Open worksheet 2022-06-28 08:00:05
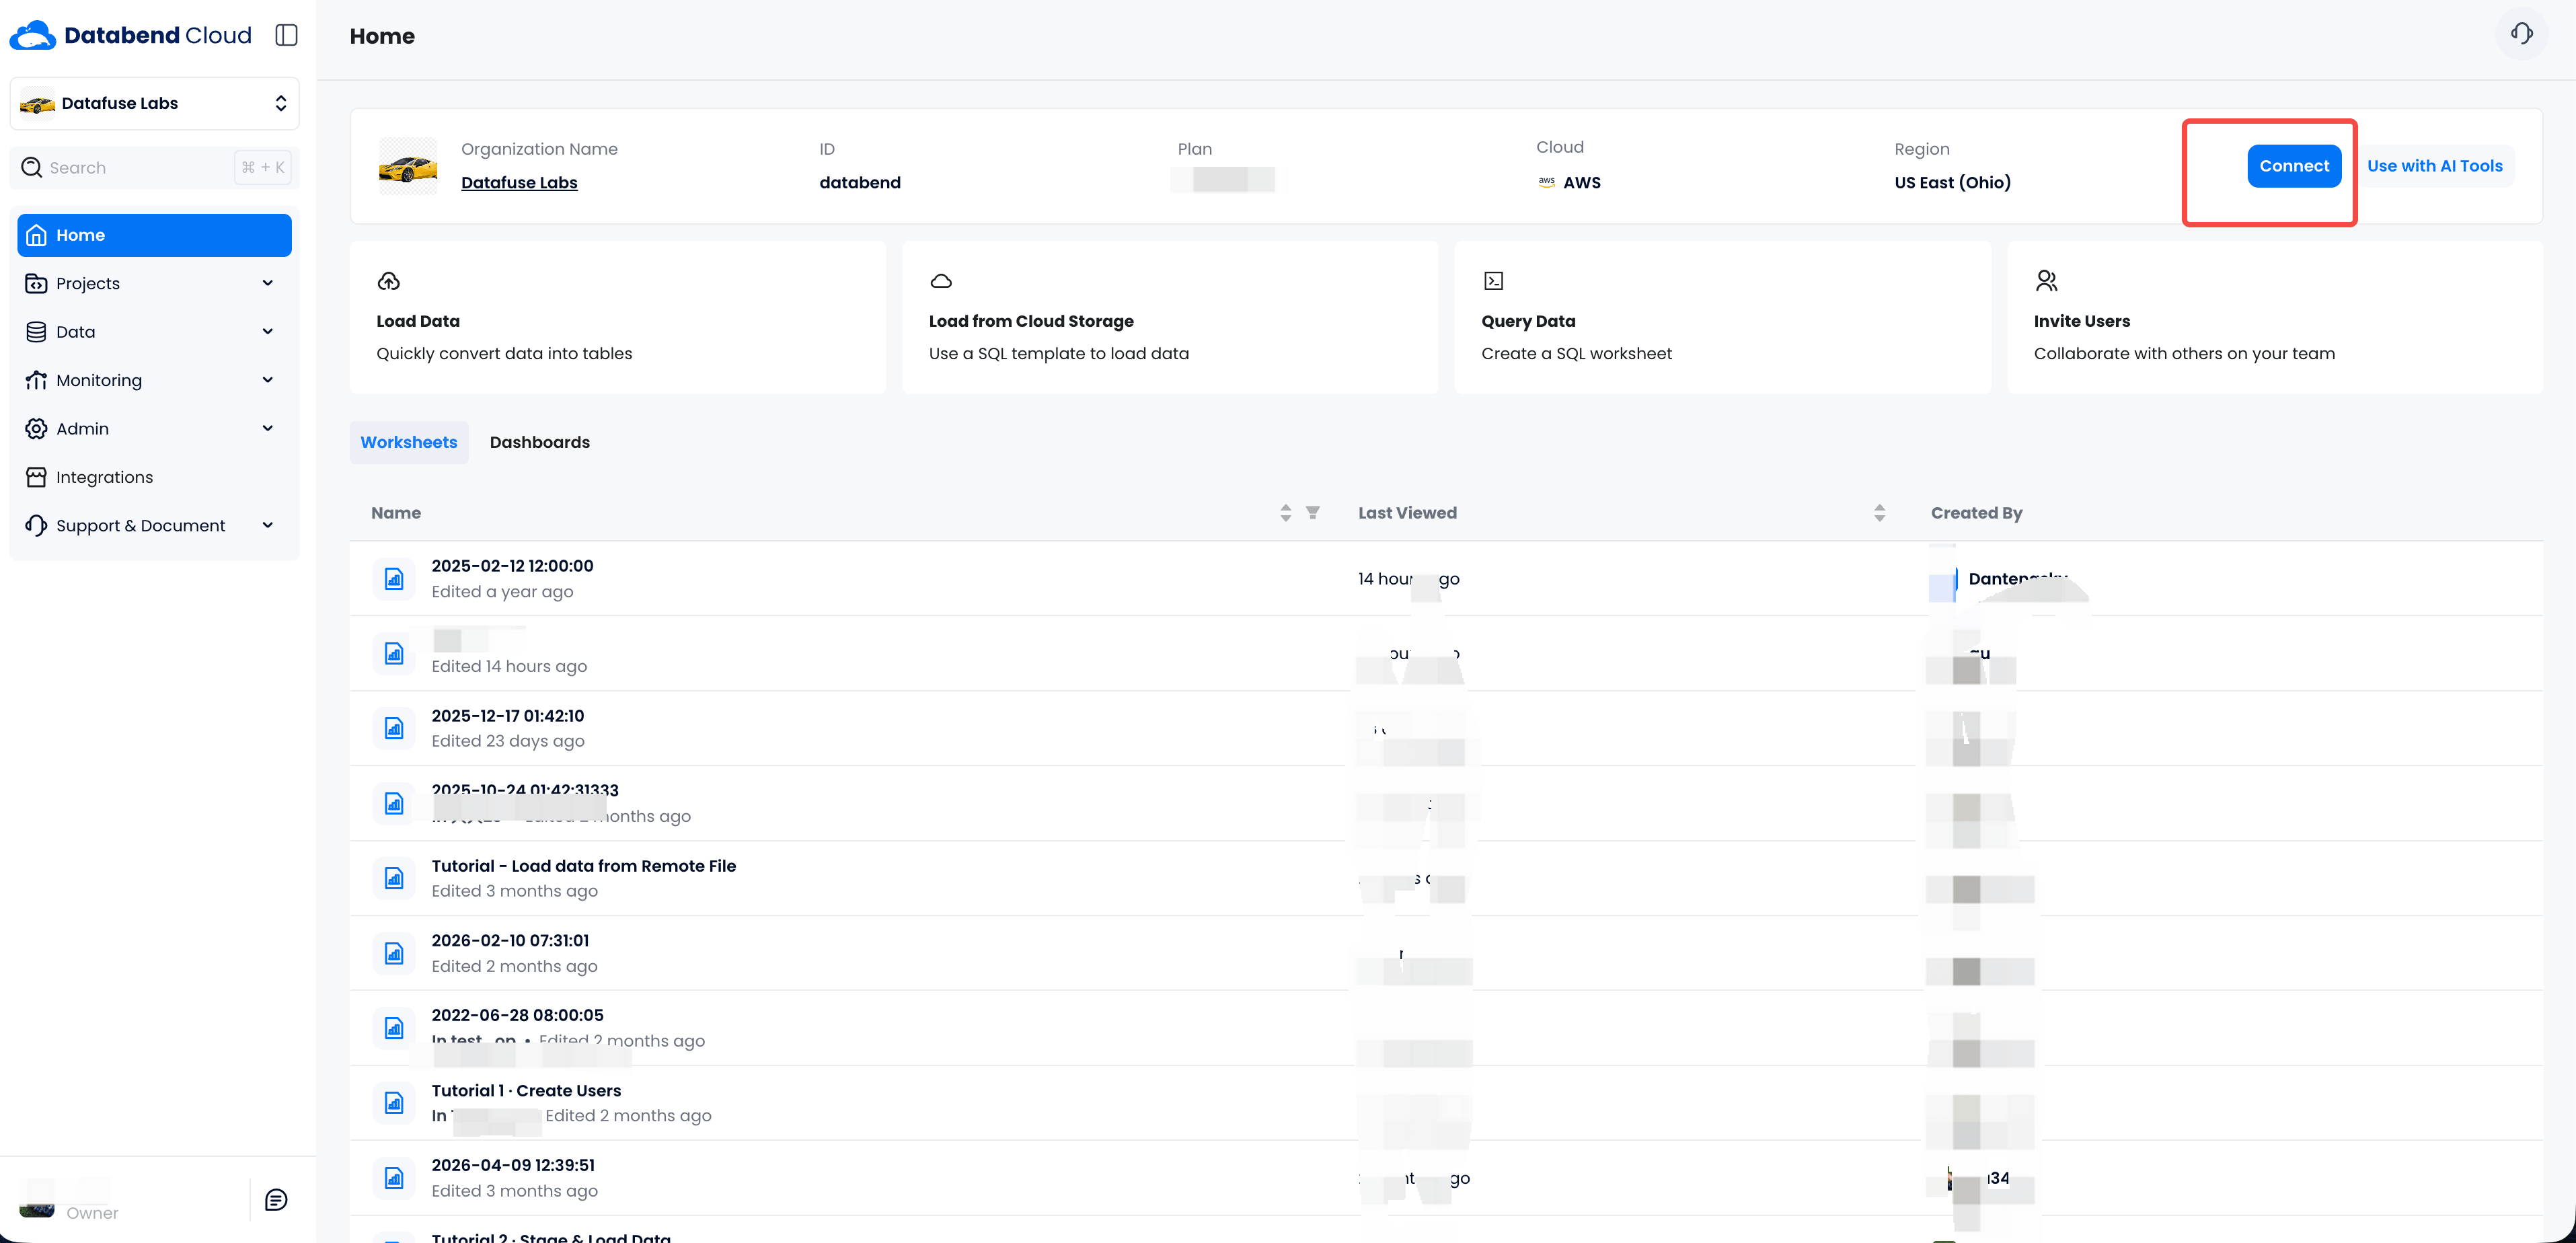Viewport: 2576px width, 1243px height. [518, 1015]
